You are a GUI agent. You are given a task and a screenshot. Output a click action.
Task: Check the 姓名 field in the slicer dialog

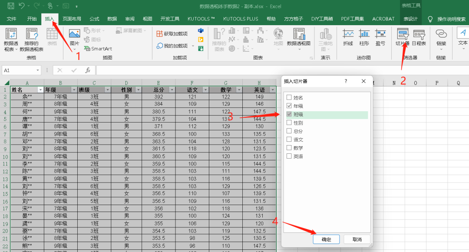coord(289,97)
